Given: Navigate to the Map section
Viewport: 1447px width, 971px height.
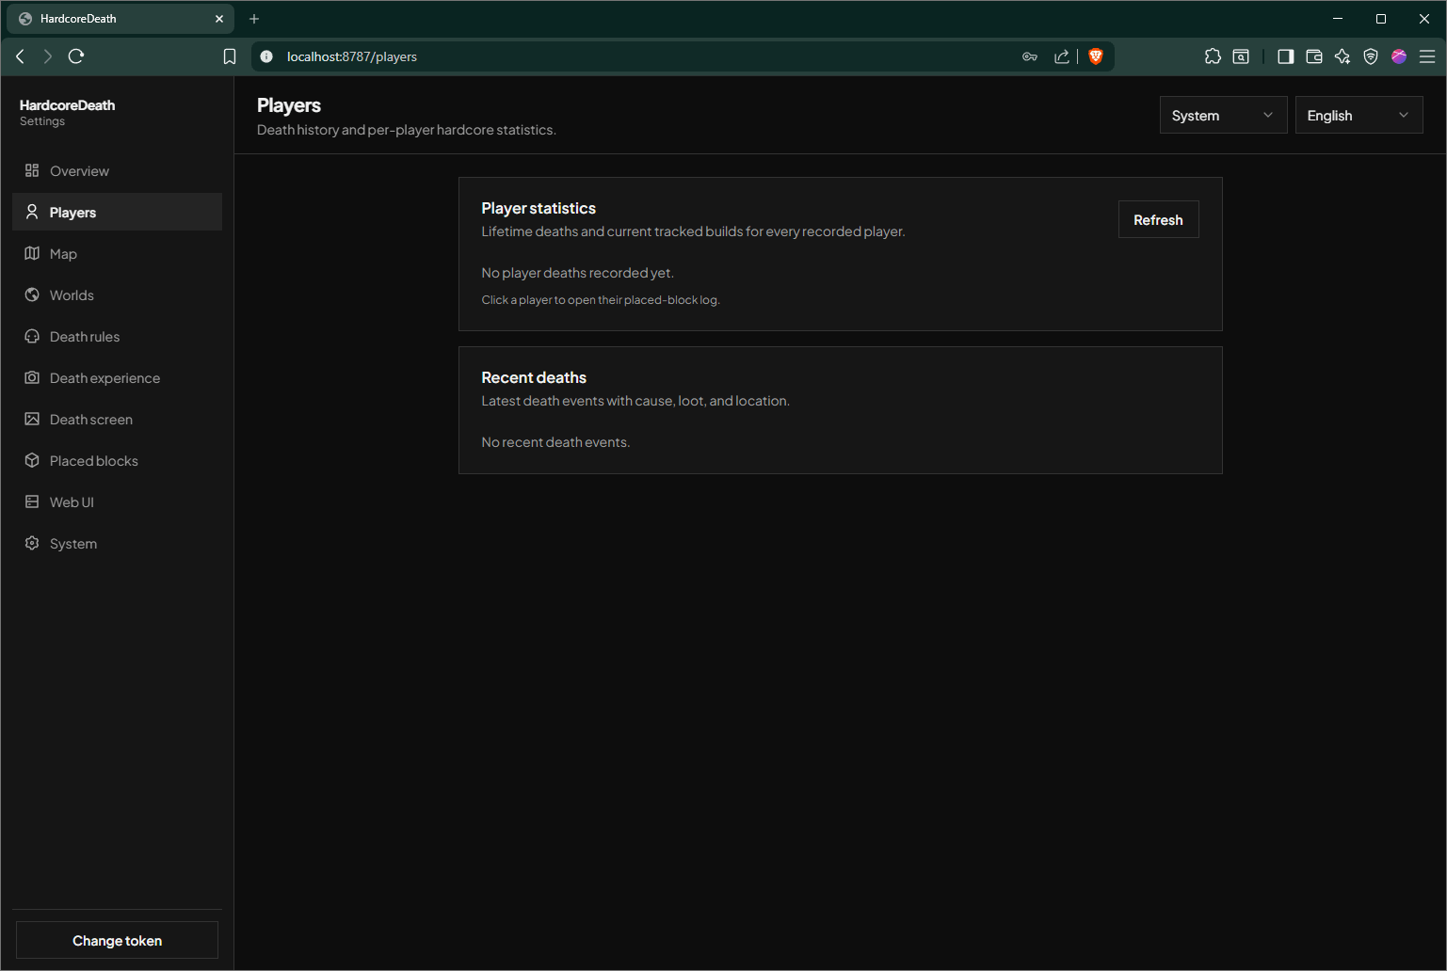Looking at the screenshot, I should click(x=117, y=253).
